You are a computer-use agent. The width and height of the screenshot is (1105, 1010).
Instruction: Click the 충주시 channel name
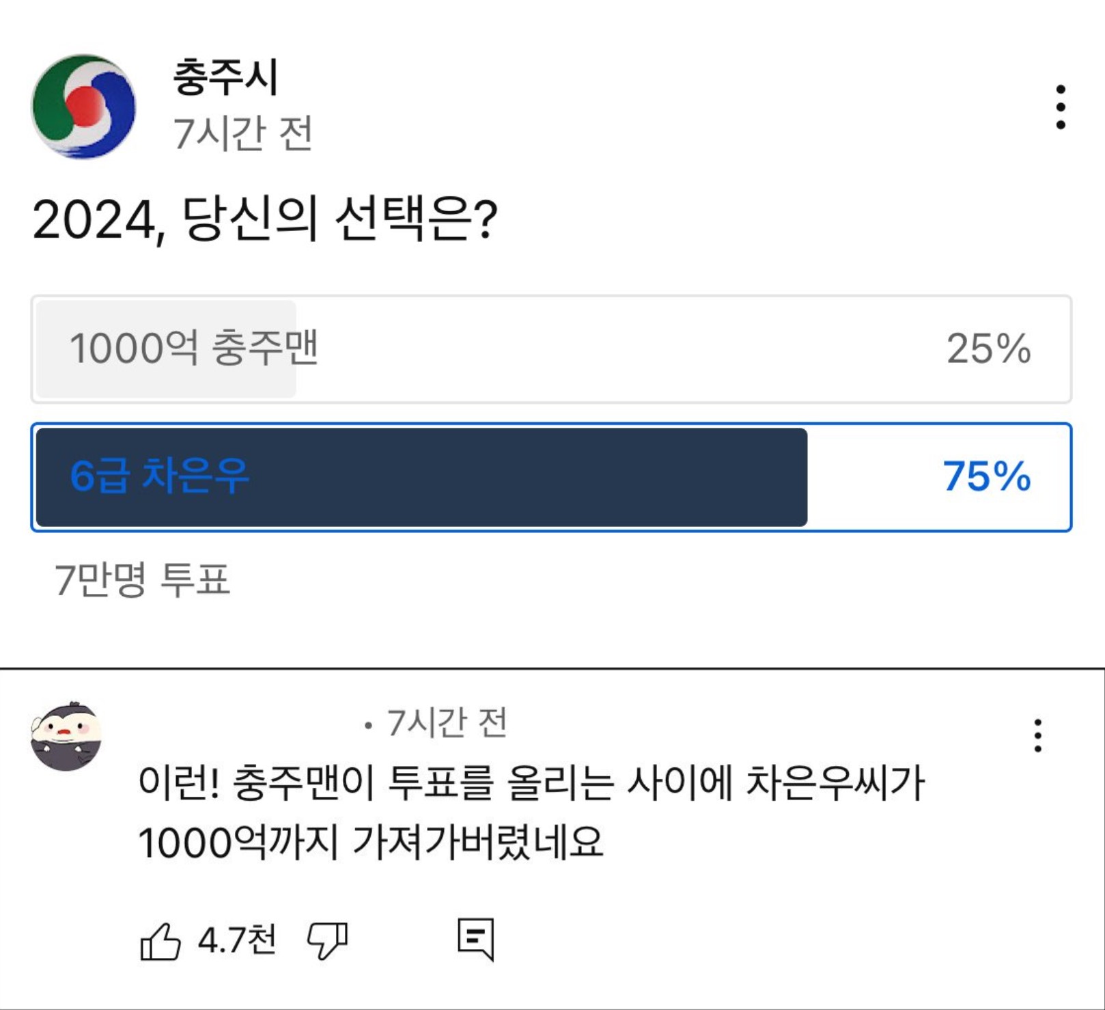coord(225,77)
